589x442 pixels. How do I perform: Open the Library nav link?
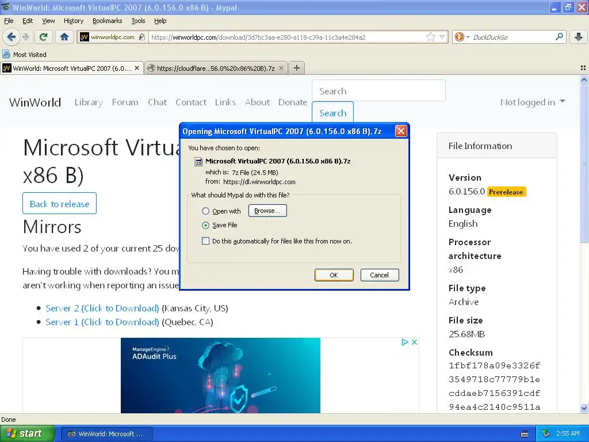tap(89, 102)
